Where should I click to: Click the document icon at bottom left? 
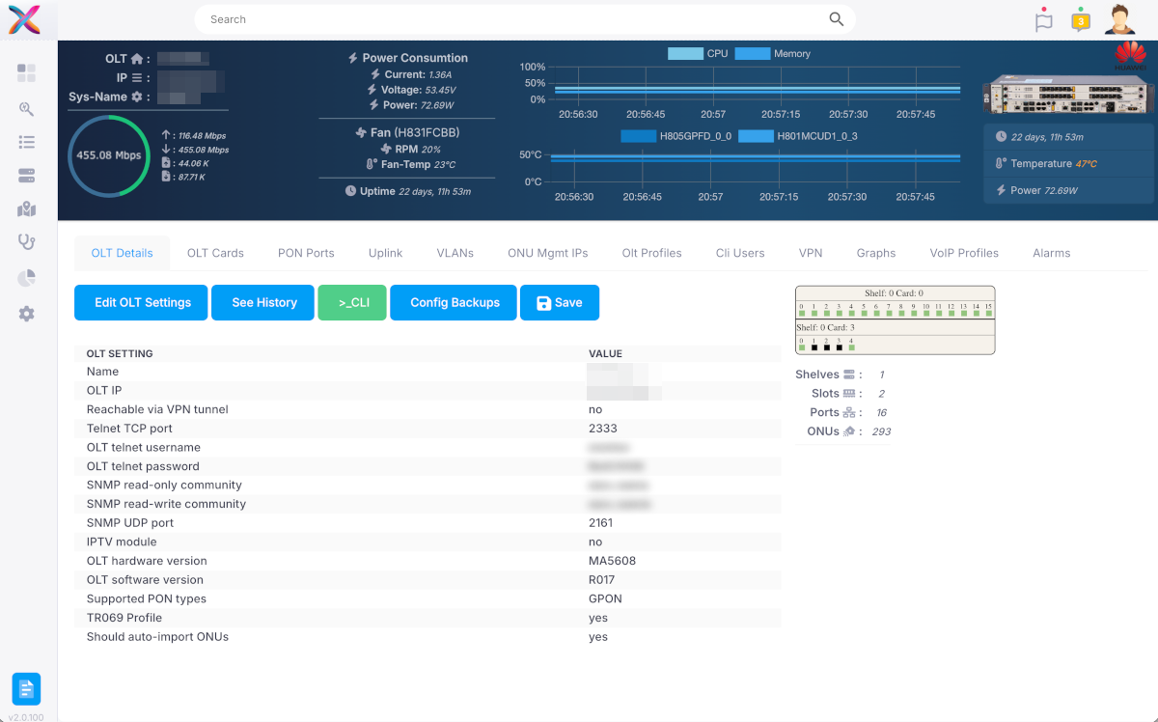coord(25,689)
